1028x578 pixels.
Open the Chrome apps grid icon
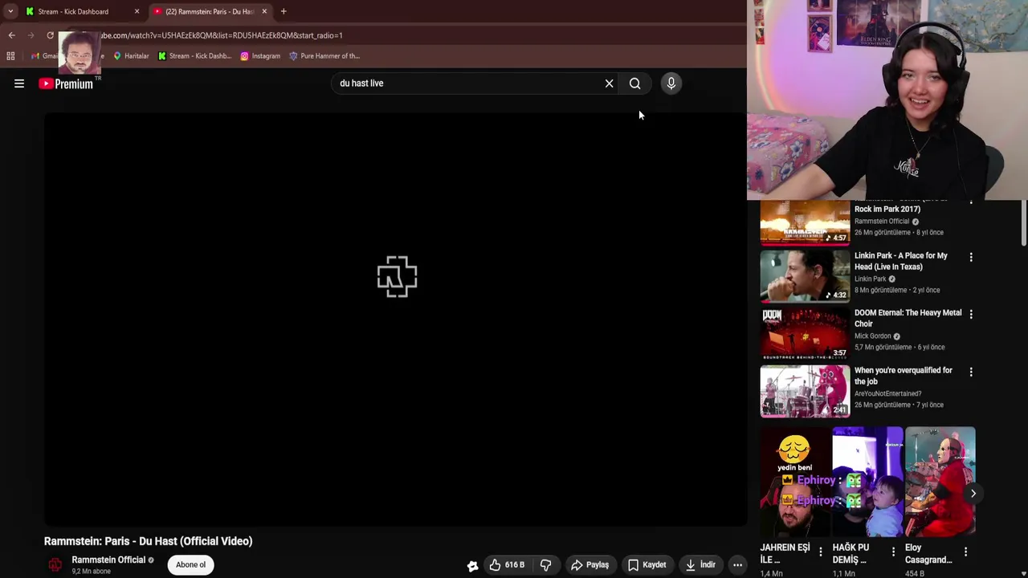10,56
